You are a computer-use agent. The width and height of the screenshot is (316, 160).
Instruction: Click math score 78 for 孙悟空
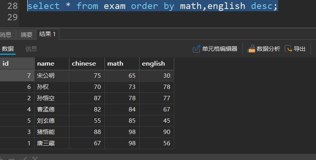pos(122,98)
